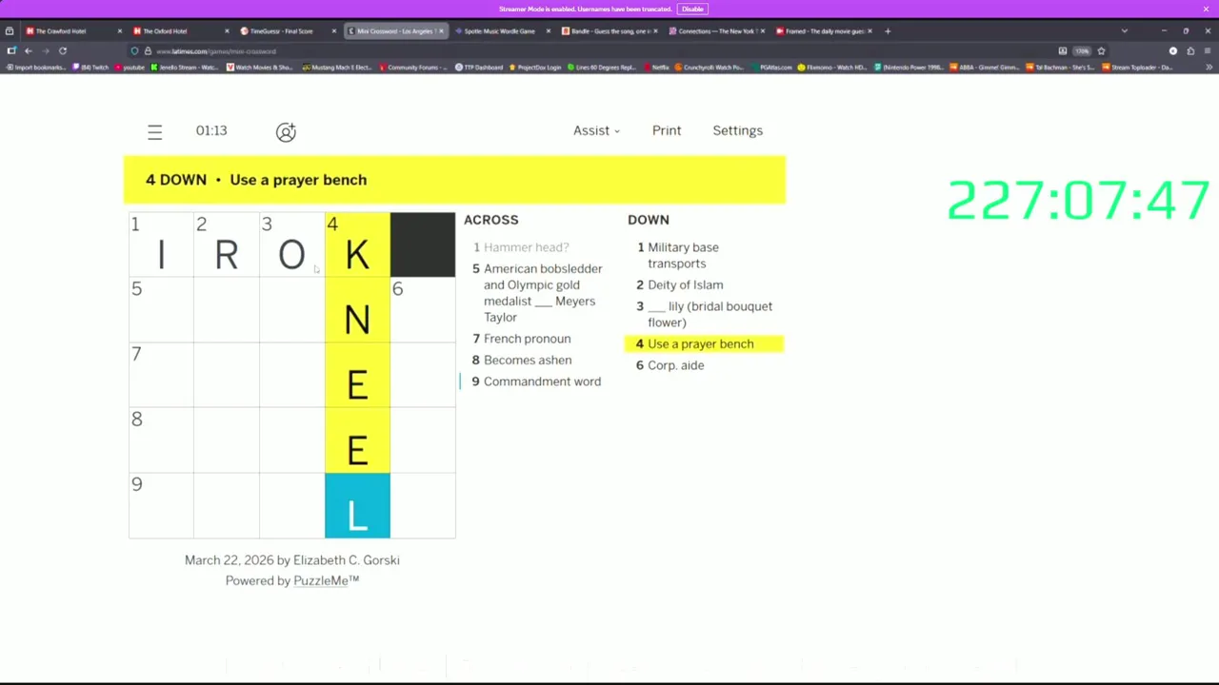Click grid cell containing letter I

[161, 245]
